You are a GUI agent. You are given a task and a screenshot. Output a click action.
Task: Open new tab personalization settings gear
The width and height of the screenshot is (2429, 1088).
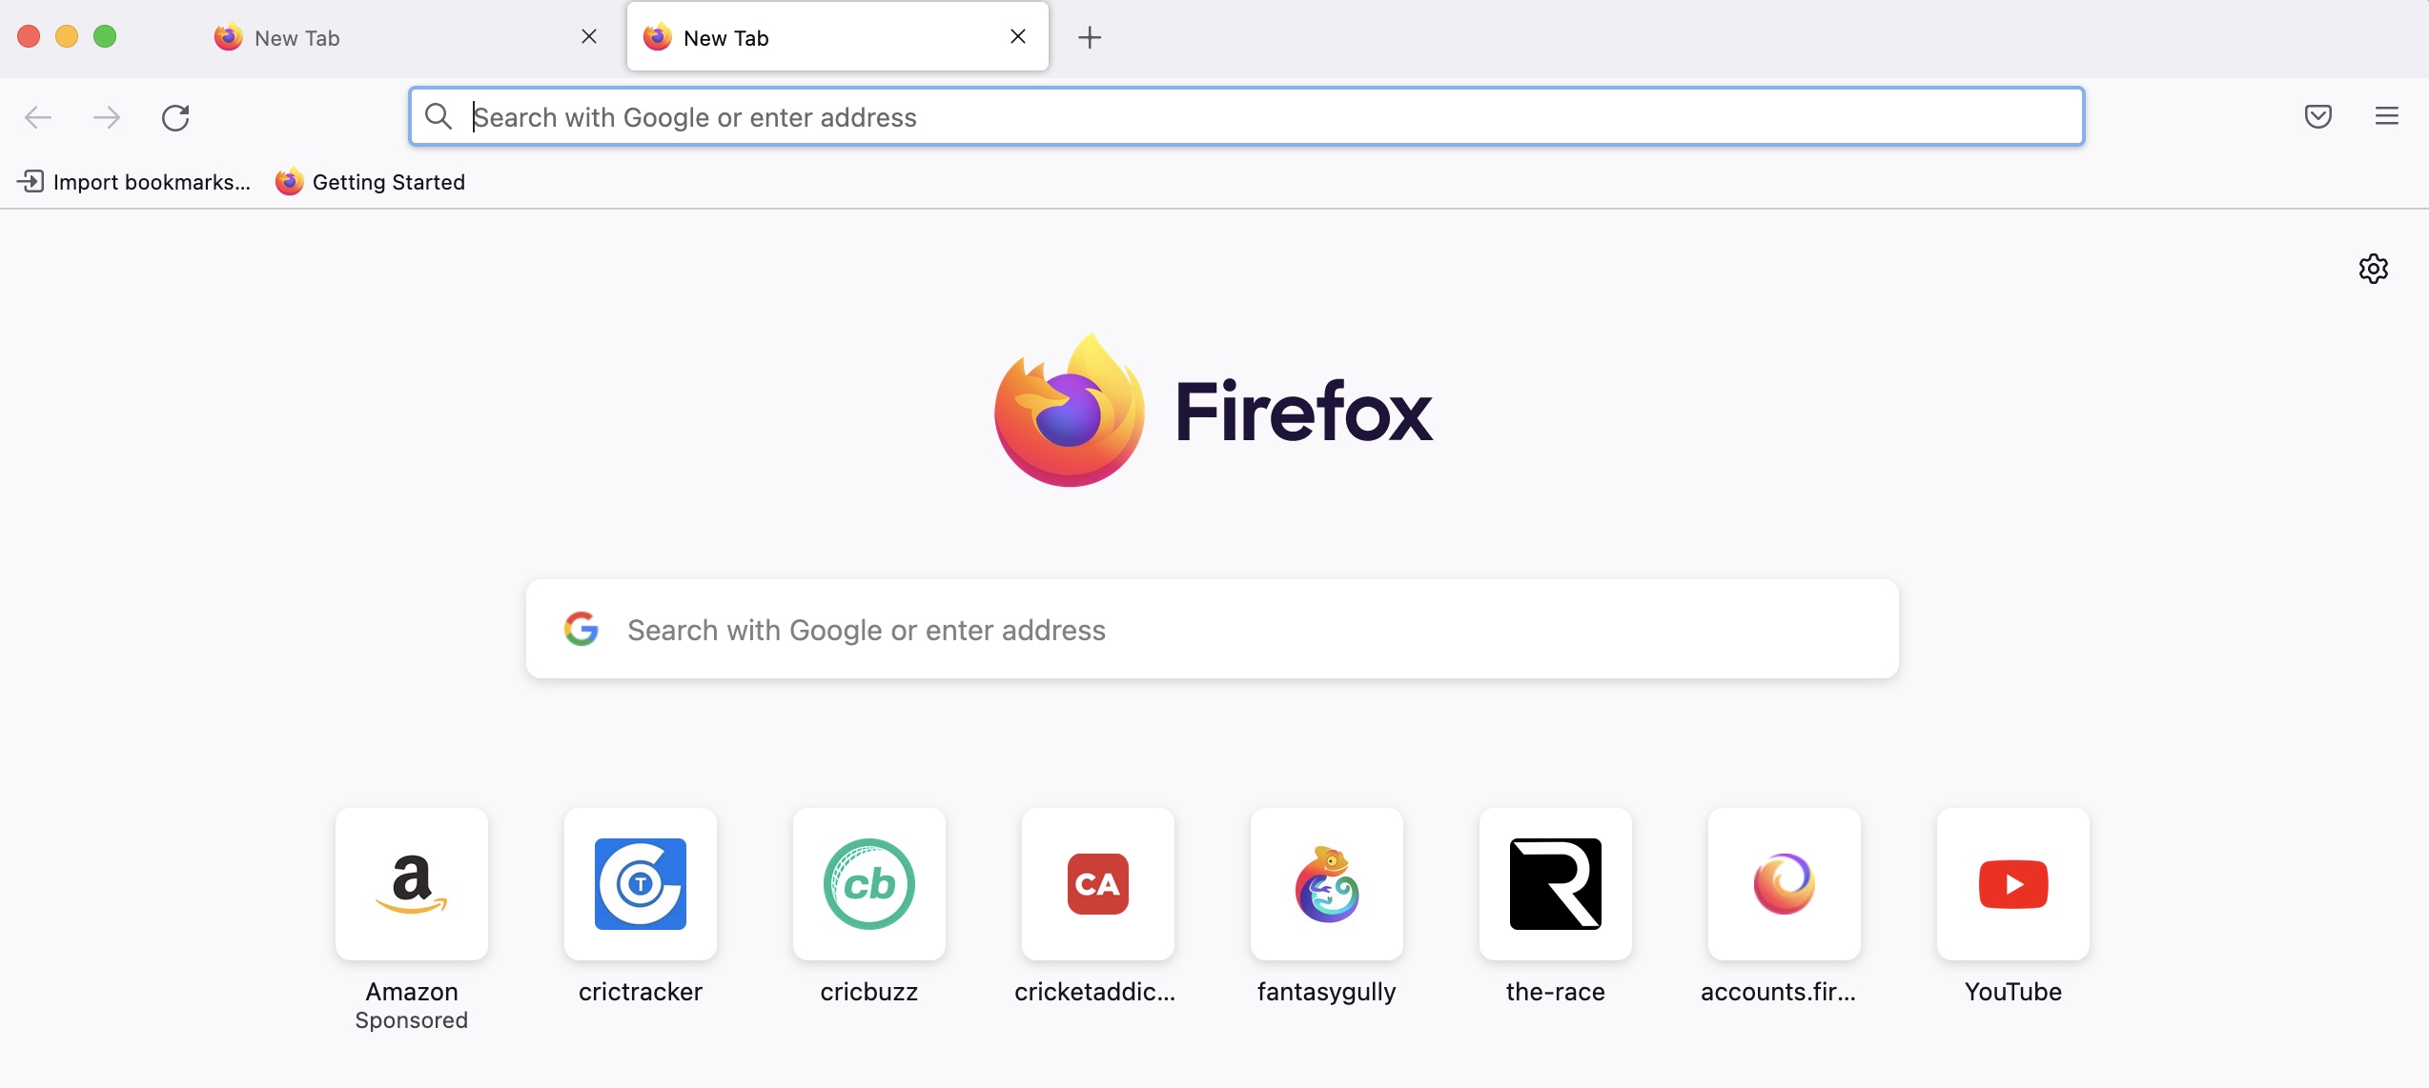[x=2374, y=269]
